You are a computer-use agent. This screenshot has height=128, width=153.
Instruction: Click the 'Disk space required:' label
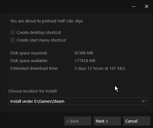[29, 53]
